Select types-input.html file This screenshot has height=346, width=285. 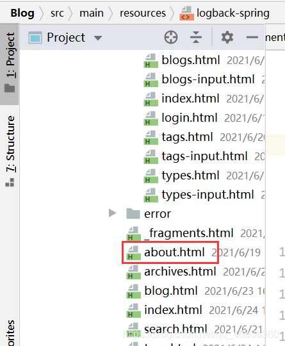pos(208,194)
